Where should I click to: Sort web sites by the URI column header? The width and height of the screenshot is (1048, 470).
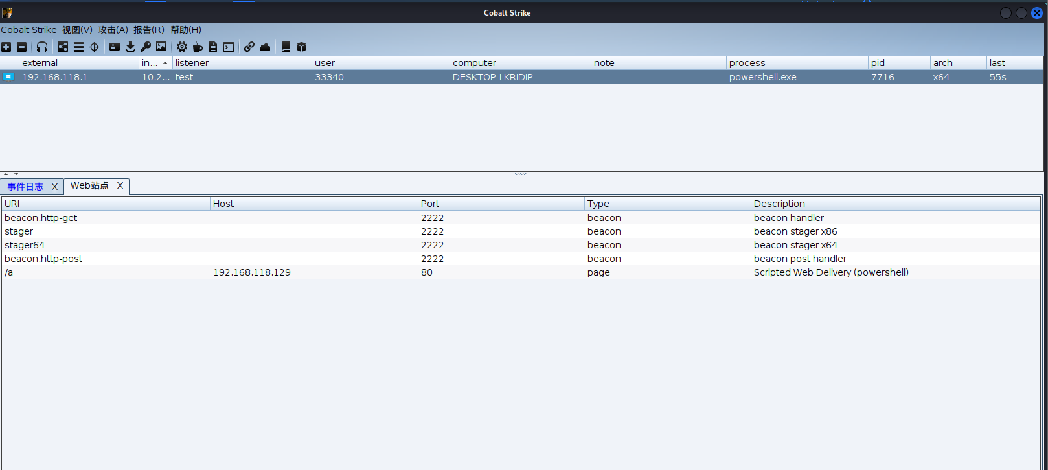tap(106, 204)
